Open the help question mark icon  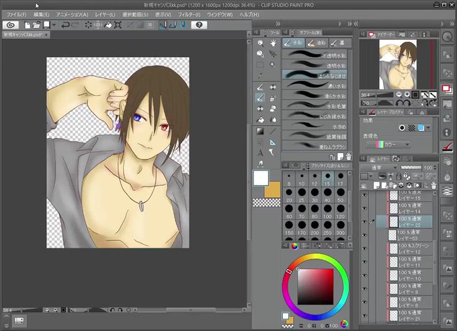(x=199, y=25)
